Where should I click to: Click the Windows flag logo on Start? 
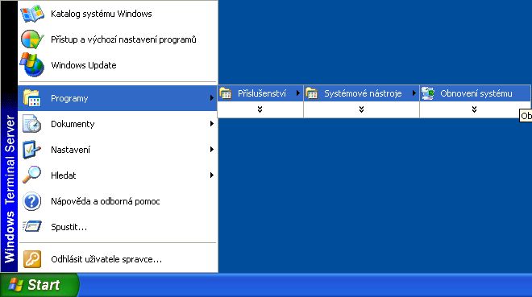tap(15, 284)
